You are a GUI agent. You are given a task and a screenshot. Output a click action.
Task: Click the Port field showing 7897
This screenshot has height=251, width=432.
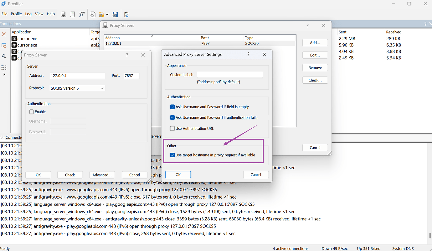point(131,76)
